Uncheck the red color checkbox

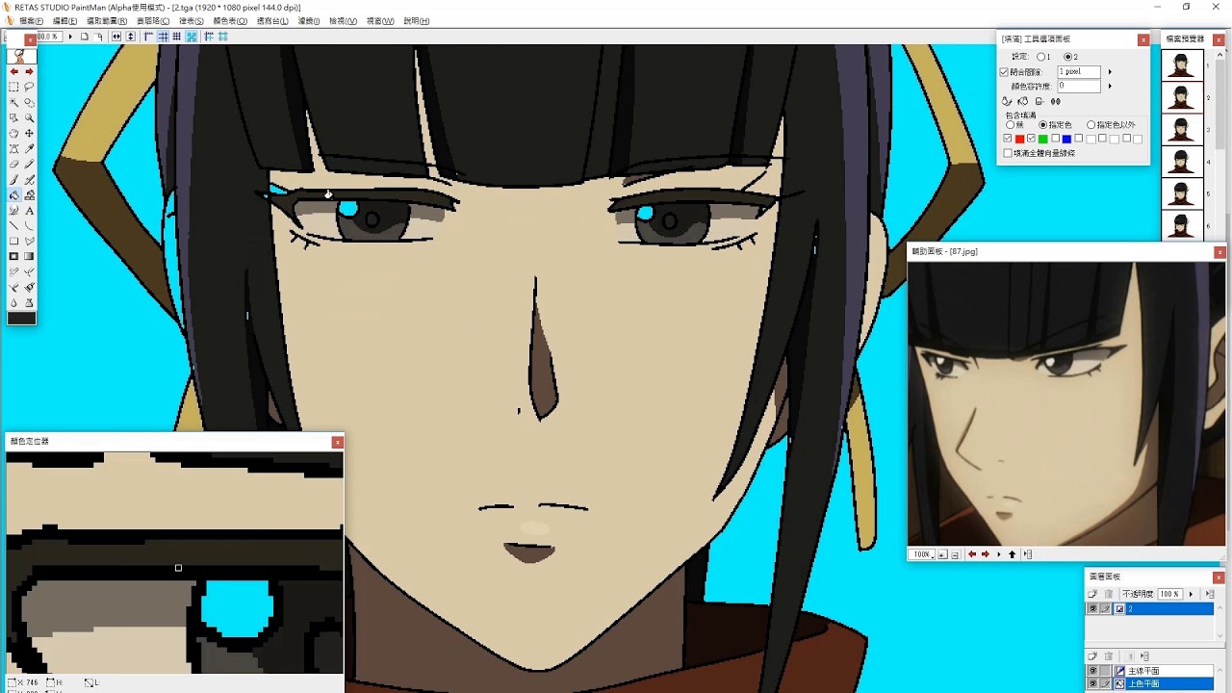[x=1007, y=138]
